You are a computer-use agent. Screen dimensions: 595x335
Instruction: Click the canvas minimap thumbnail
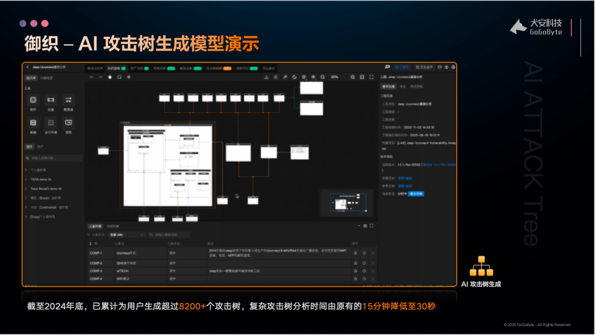(x=348, y=202)
